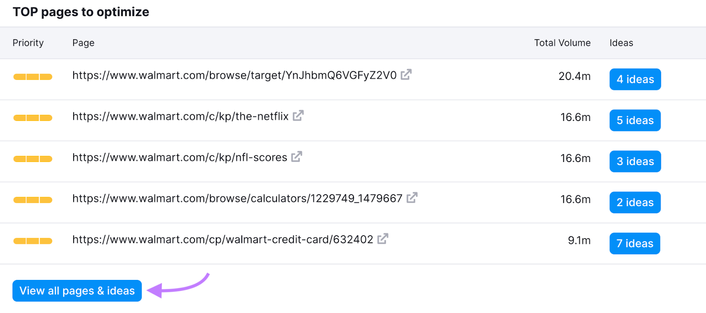
Task: Click the 4 ideas button
Action: [635, 79]
